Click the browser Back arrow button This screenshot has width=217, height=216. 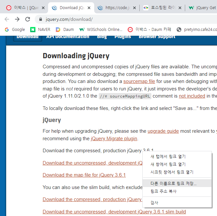tap(7, 19)
